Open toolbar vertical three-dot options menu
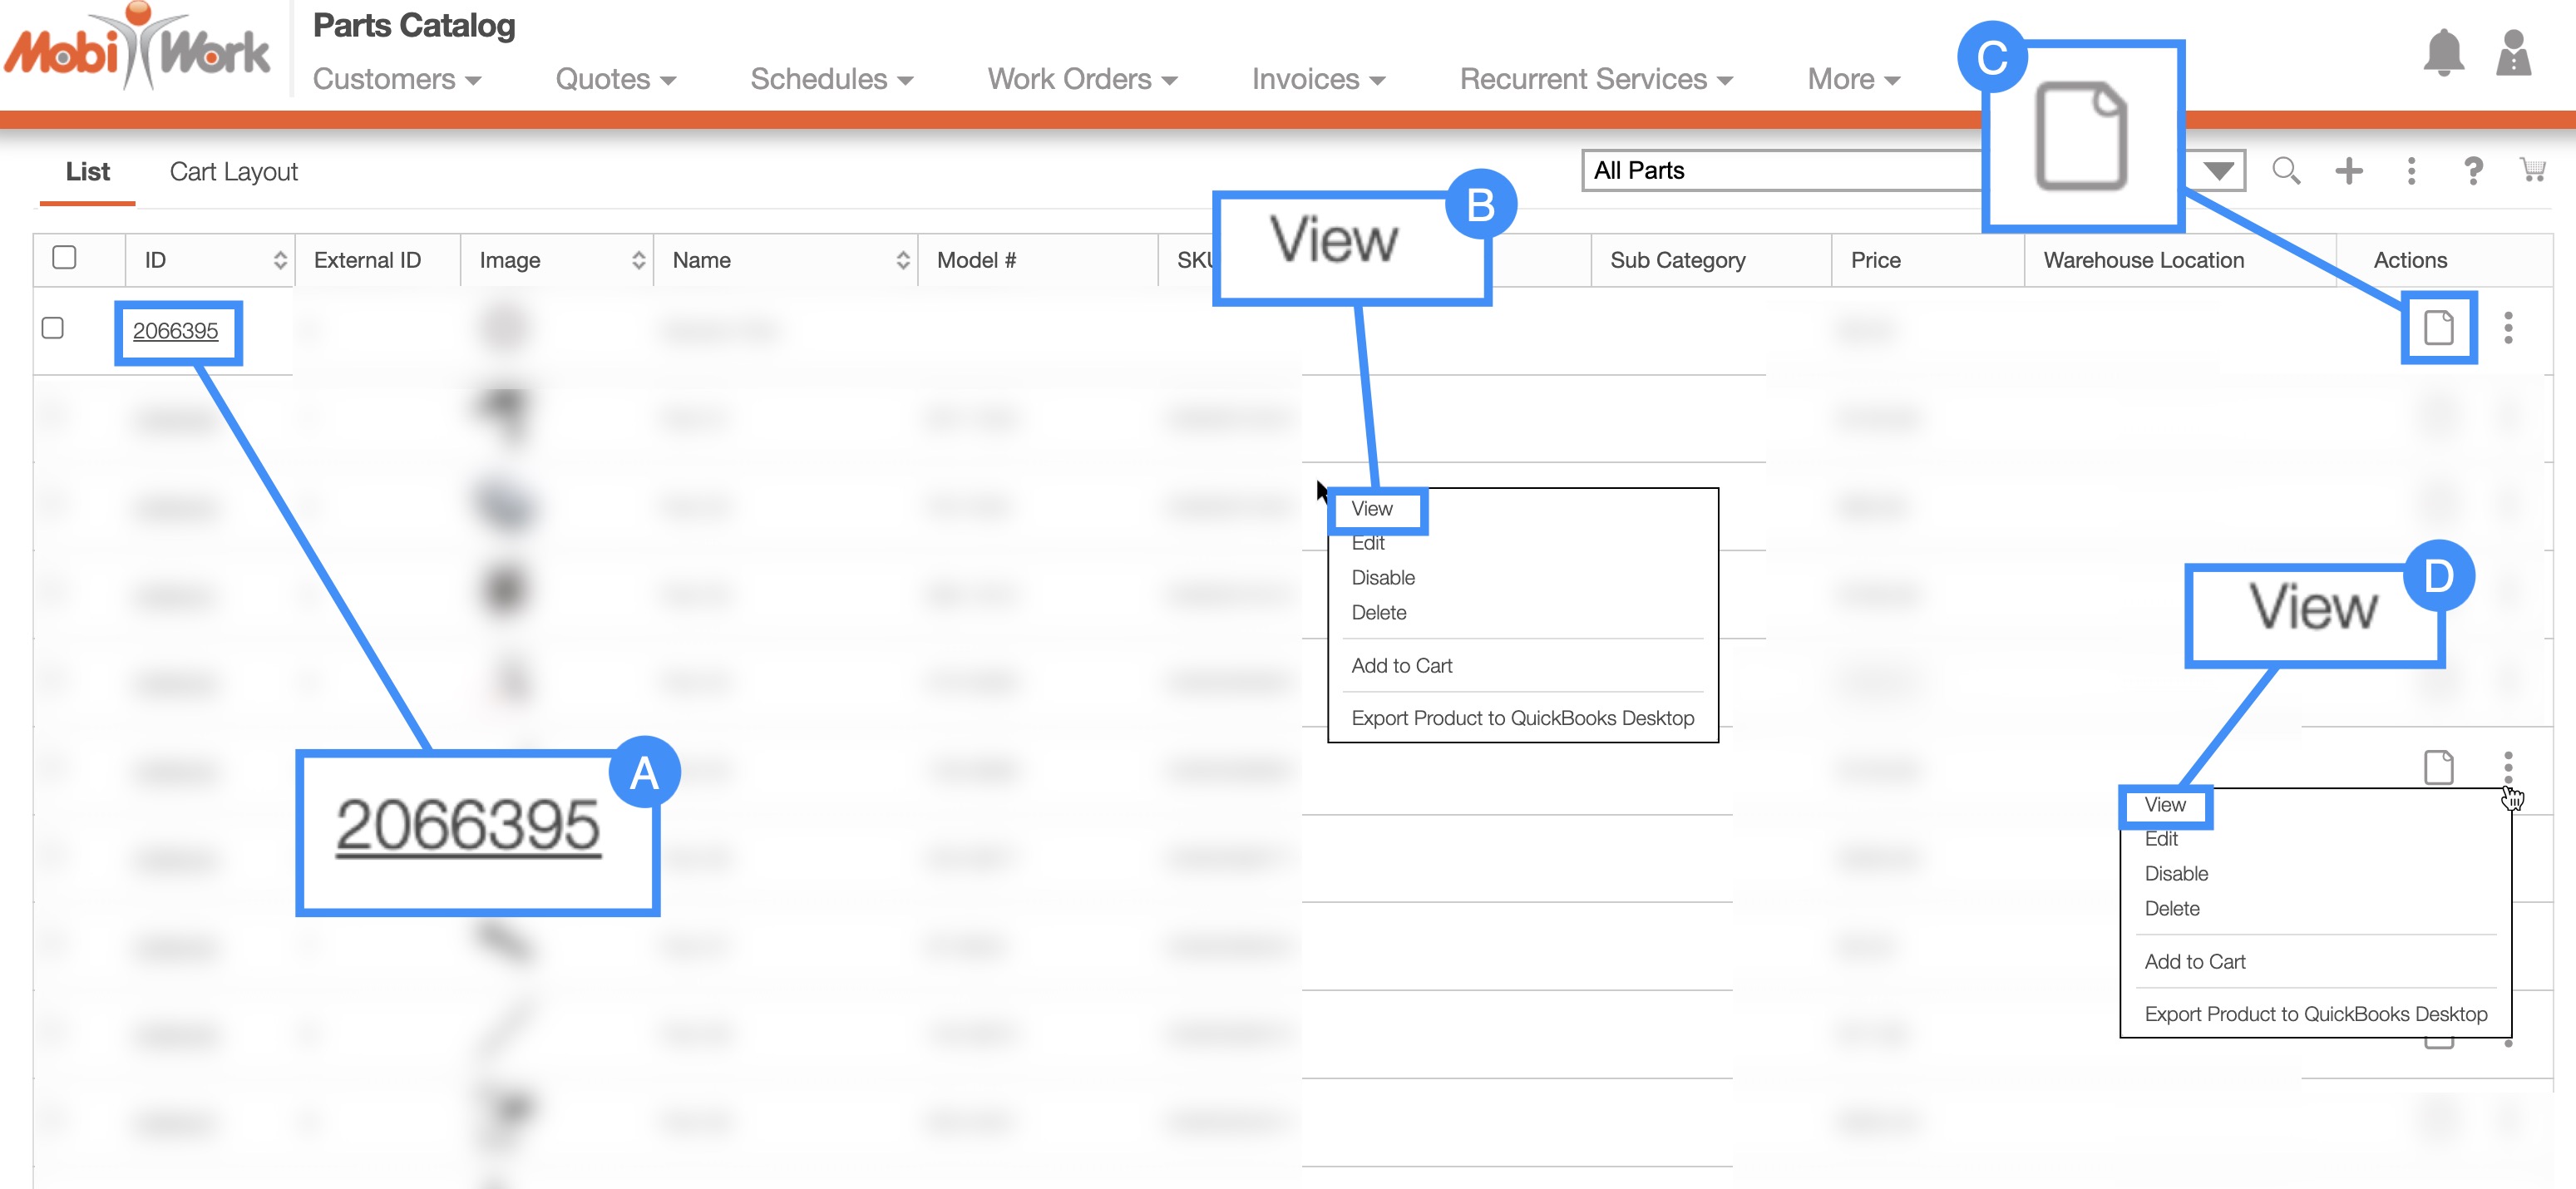The image size is (2576, 1189). click(x=2411, y=171)
